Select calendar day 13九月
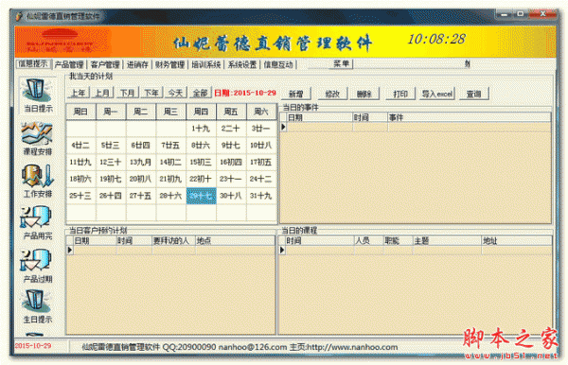This screenshot has height=365, width=568. point(141,162)
